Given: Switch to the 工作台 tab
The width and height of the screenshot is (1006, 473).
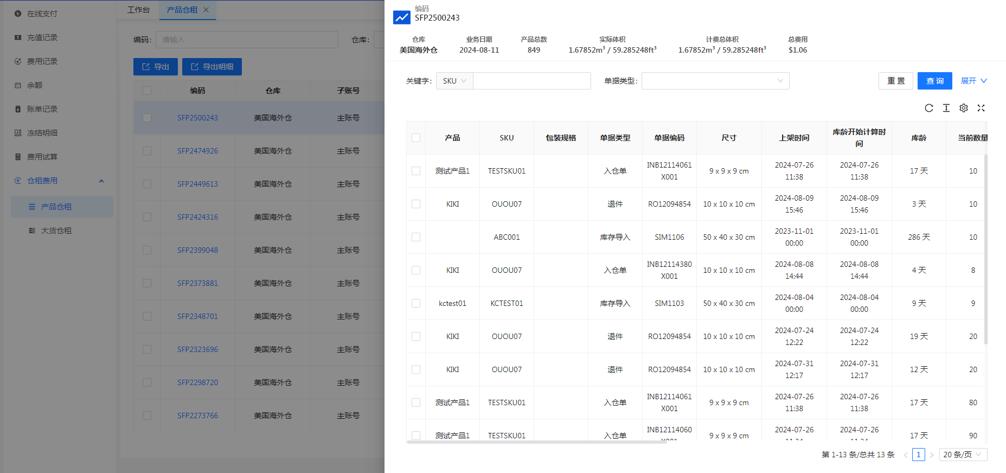Looking at the screenshot, I should click(x=138, y=10).
